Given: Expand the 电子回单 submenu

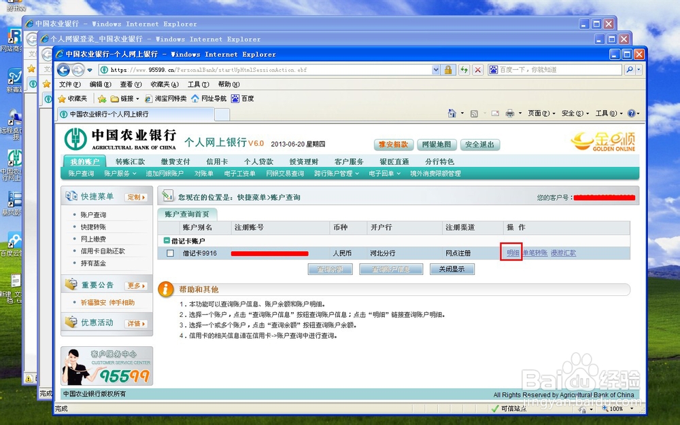Looking at the screenshot, I should click(385, 174).
